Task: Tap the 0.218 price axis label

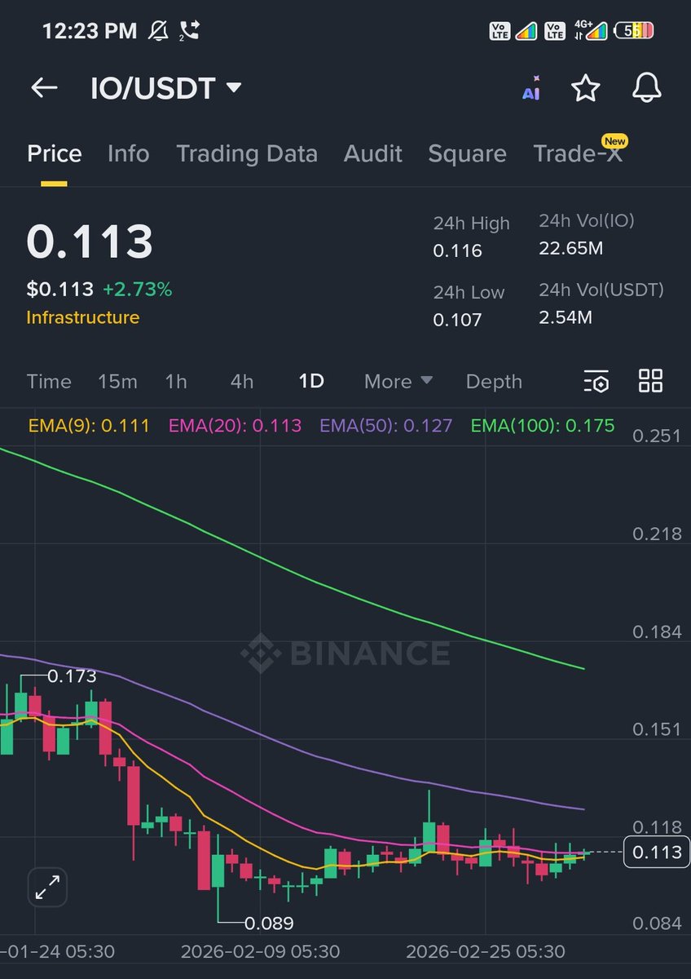Action: point(657,534)
